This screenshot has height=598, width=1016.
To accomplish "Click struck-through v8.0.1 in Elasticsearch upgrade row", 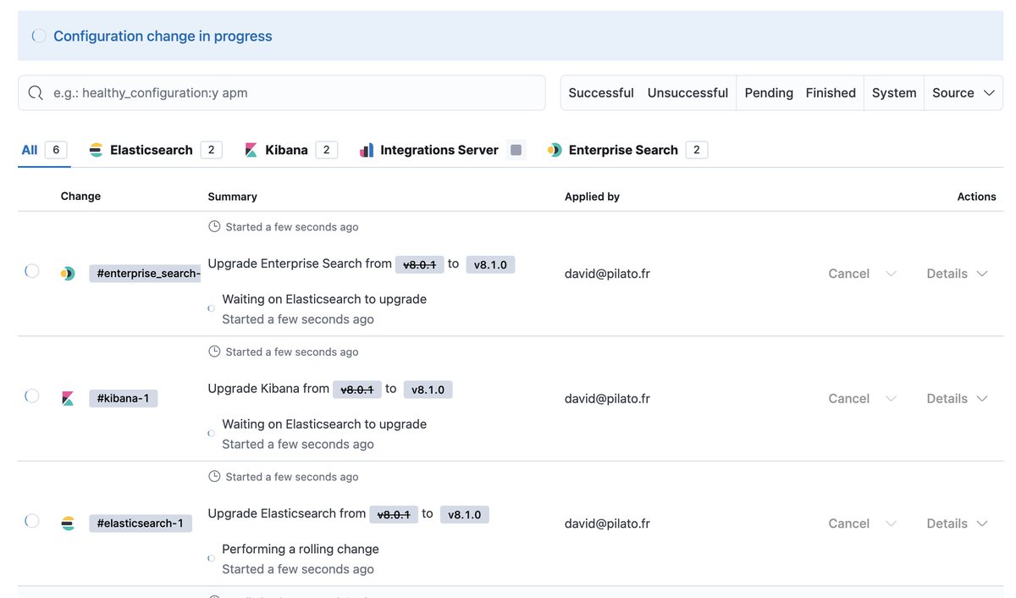I will click(x=394, y=514).
